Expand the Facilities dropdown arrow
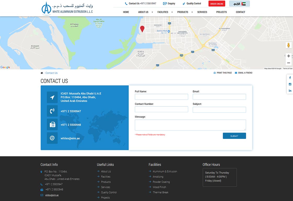The height and width of the screenshot is (201, 293). [x=172, y=12]
